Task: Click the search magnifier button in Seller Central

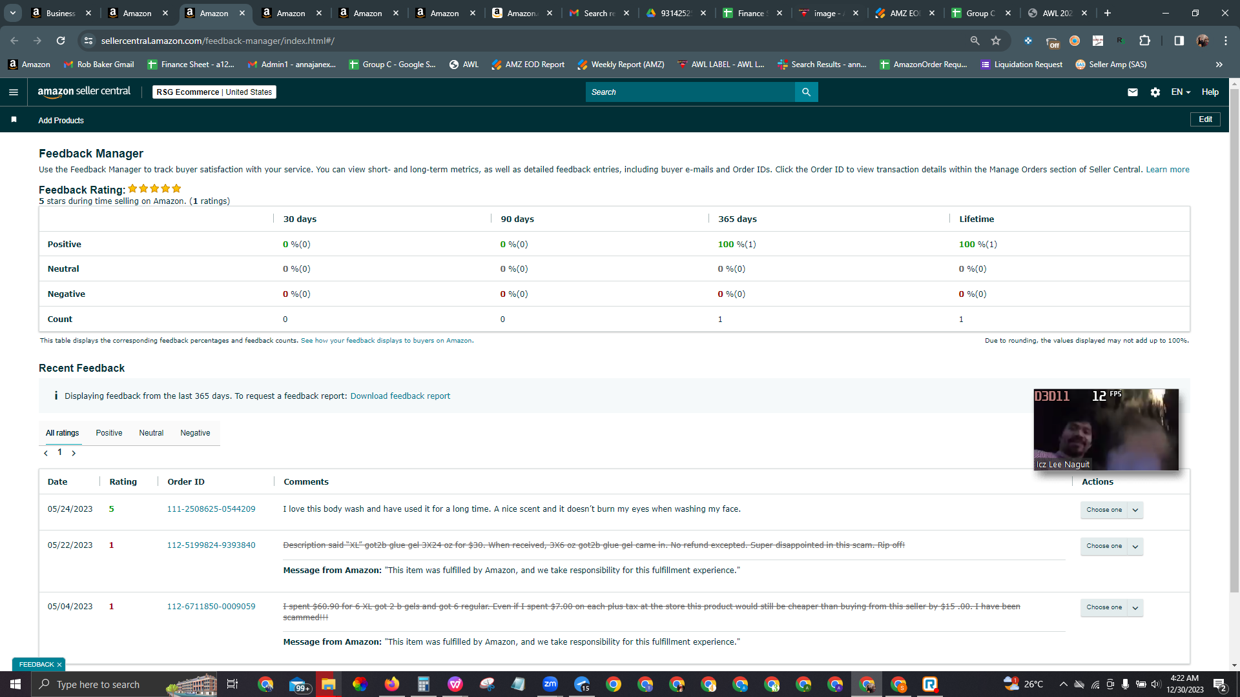Action: (x=806, y=92)
